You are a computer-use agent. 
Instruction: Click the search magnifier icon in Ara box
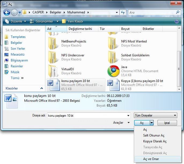[x=178, y=12]
